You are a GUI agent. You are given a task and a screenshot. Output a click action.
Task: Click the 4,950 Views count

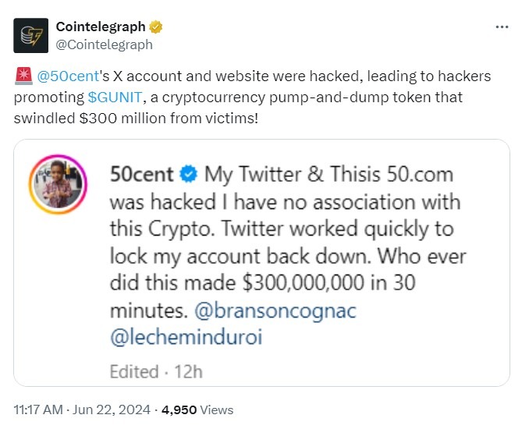(x=197, y=409)
